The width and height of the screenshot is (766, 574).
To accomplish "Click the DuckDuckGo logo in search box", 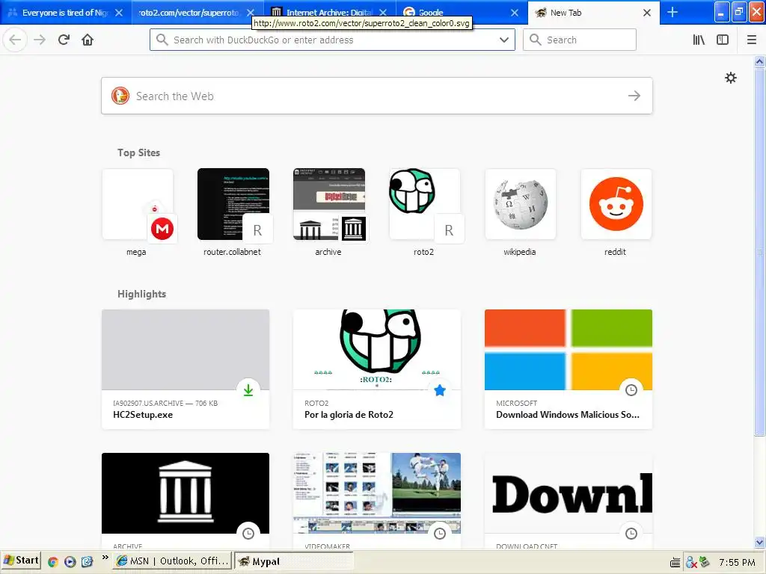I will tap(120, 96).
